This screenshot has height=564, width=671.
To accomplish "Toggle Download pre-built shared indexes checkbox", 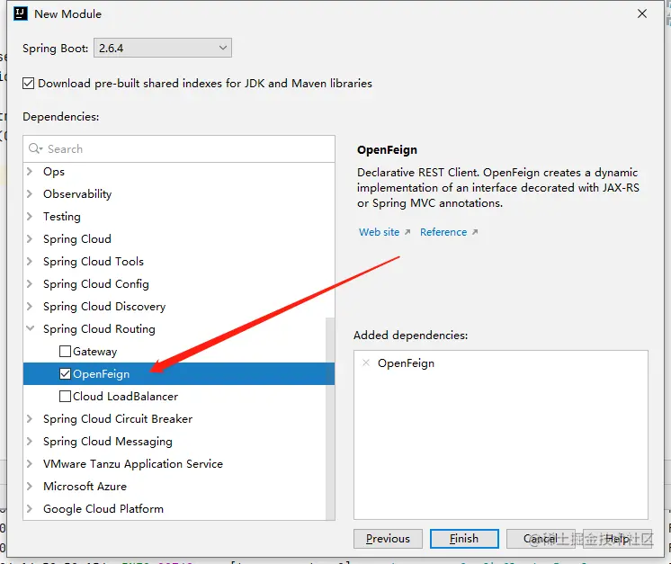I will pos(28,83).
